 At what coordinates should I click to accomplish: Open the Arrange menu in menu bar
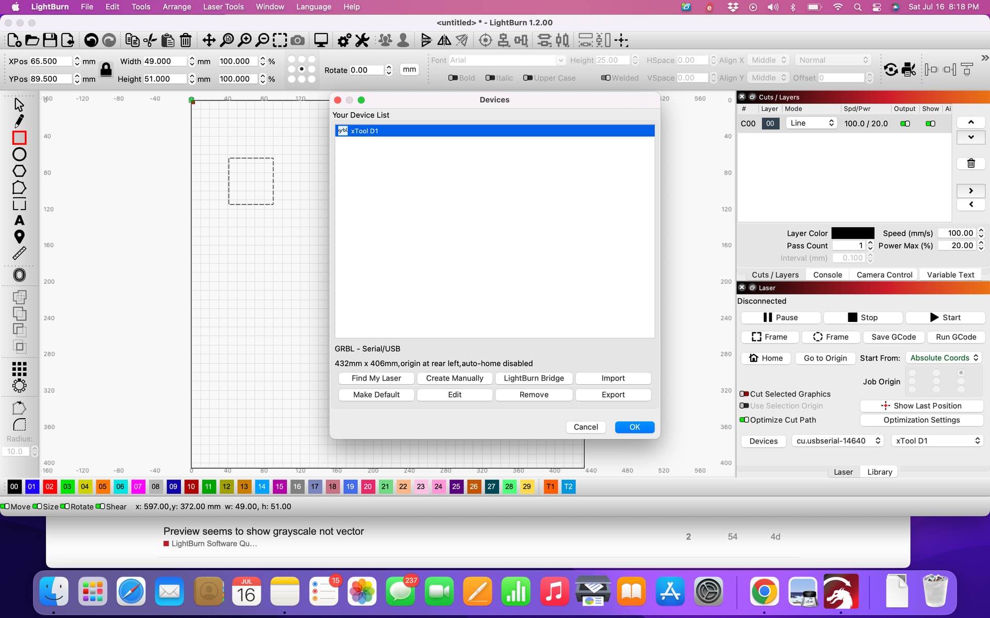pyautogui.click(x=175, y=6)
